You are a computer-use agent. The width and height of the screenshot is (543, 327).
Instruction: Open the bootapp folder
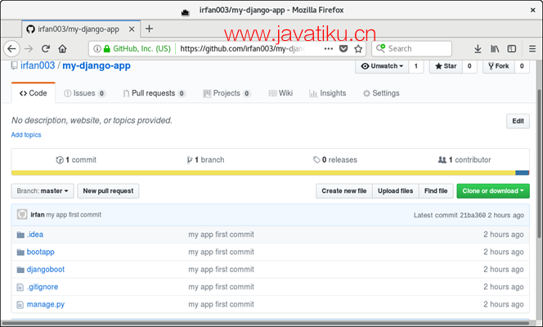(41, 252)
